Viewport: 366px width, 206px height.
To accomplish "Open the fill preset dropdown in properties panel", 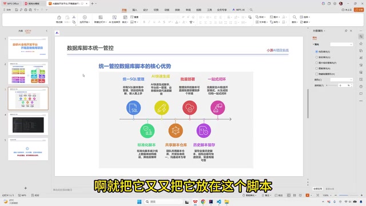I will coord(341,45).
